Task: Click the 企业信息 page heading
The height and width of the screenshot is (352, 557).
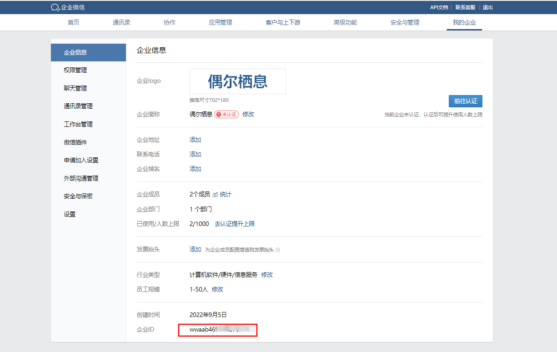Action: [151, 50]
